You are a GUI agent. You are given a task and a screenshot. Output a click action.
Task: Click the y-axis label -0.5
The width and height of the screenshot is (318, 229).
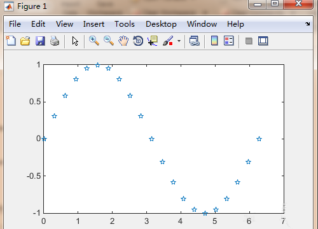click(x=34, y=176)
